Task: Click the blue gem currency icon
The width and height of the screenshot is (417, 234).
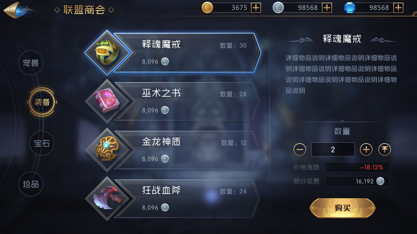Action: [349, 8]
